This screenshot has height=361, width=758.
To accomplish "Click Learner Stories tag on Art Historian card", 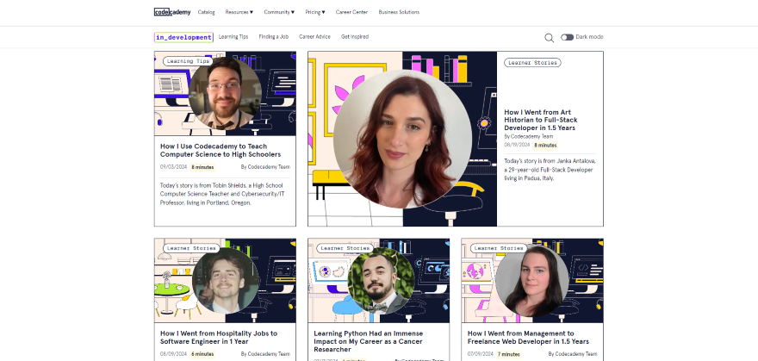I will [x=532, y=62].
